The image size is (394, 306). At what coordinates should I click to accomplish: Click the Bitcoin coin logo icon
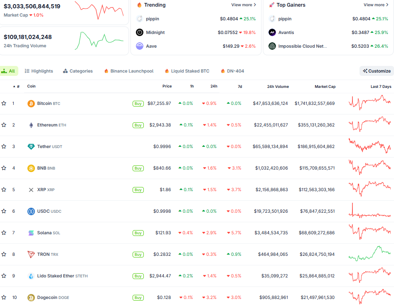click(31, 104)
